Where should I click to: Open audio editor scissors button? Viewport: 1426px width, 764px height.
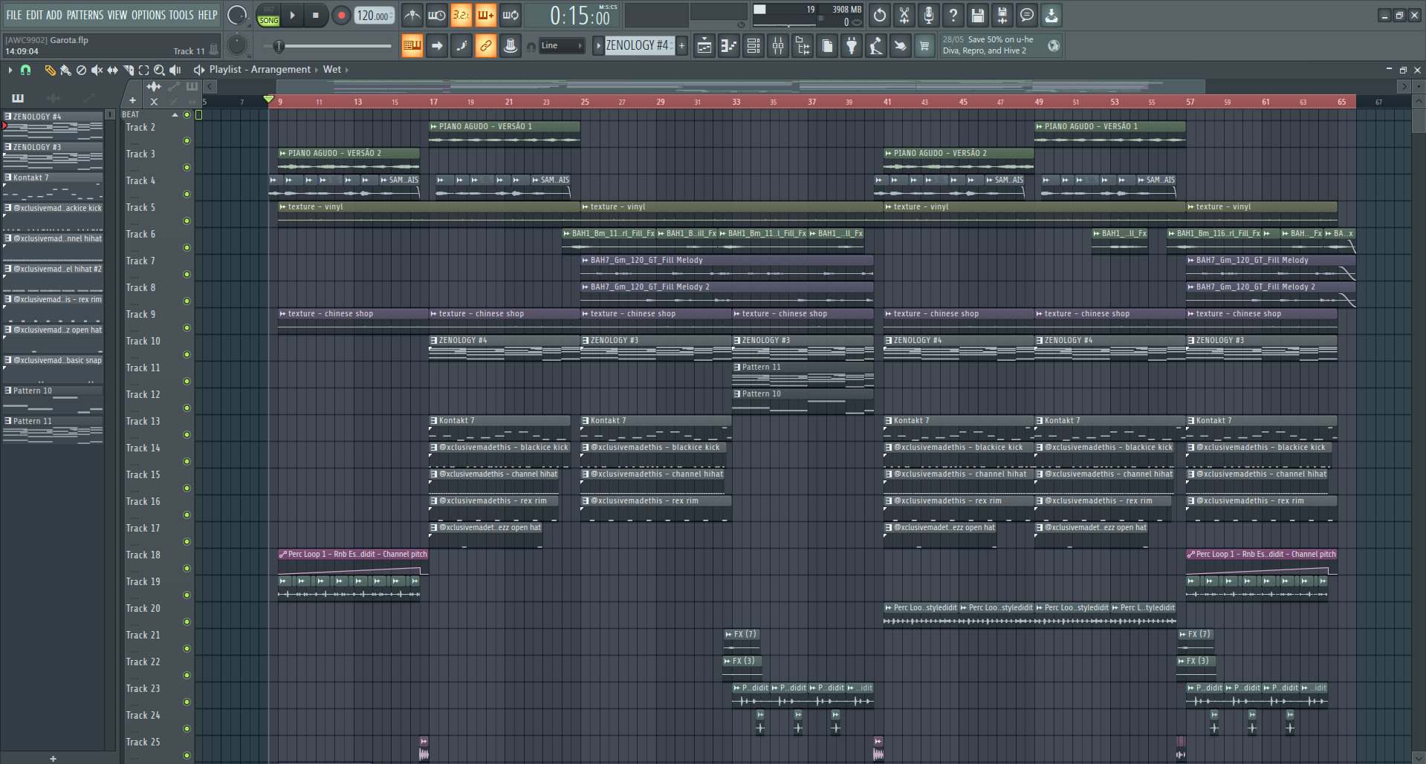click(904, 15)
